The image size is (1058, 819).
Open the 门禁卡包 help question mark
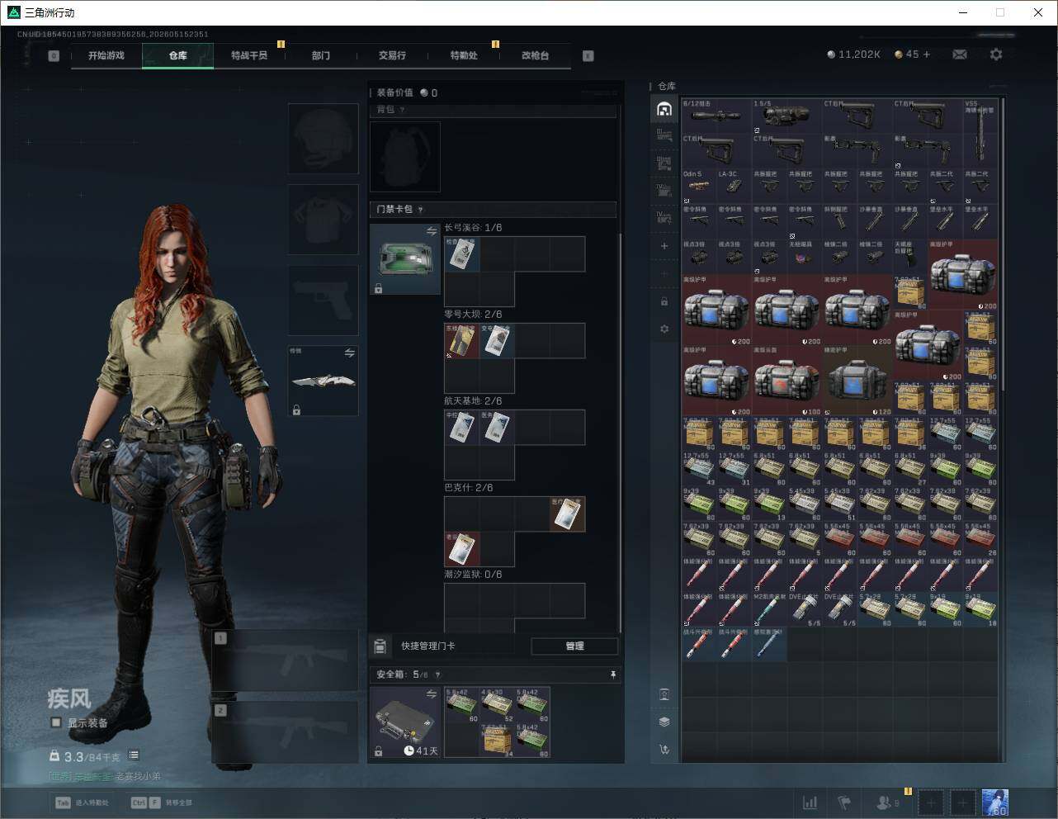[420, 210]
